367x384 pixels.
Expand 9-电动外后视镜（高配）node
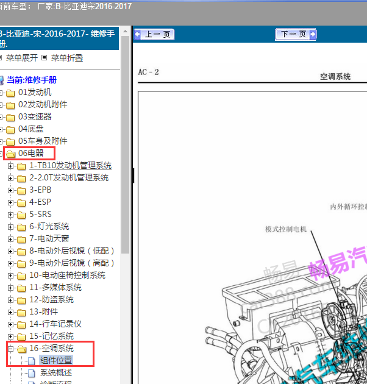[x=10, y=264]
